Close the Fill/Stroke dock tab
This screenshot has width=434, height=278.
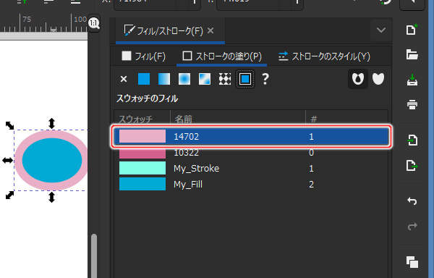pyautogui.click(x=210, y=30)
